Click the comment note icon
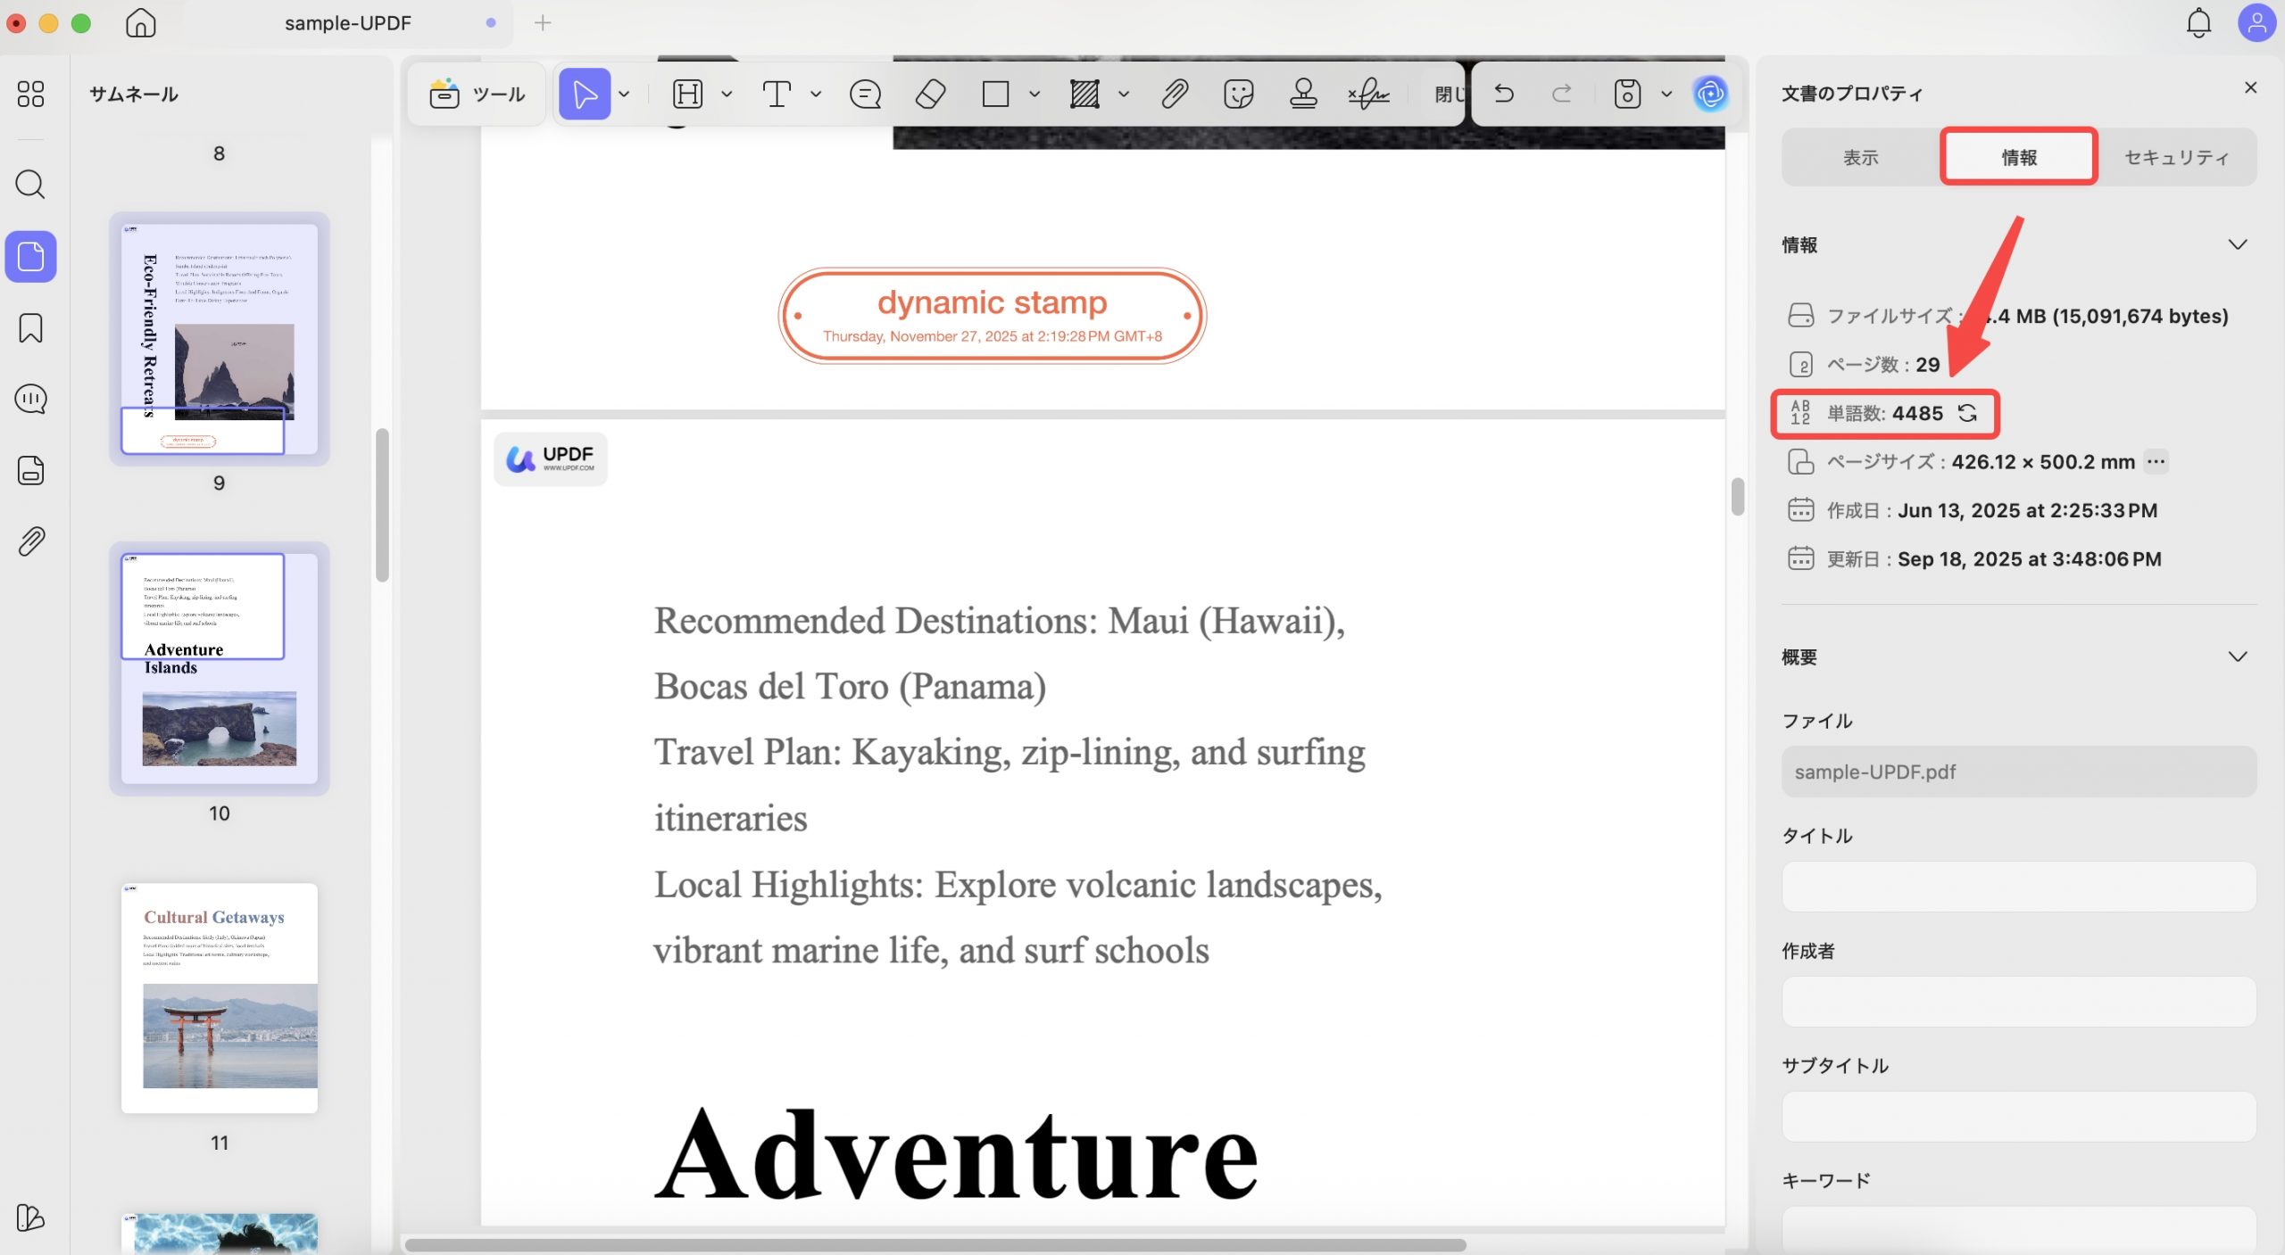This screenshot has width=2285, height=1255. click(865, 94)
